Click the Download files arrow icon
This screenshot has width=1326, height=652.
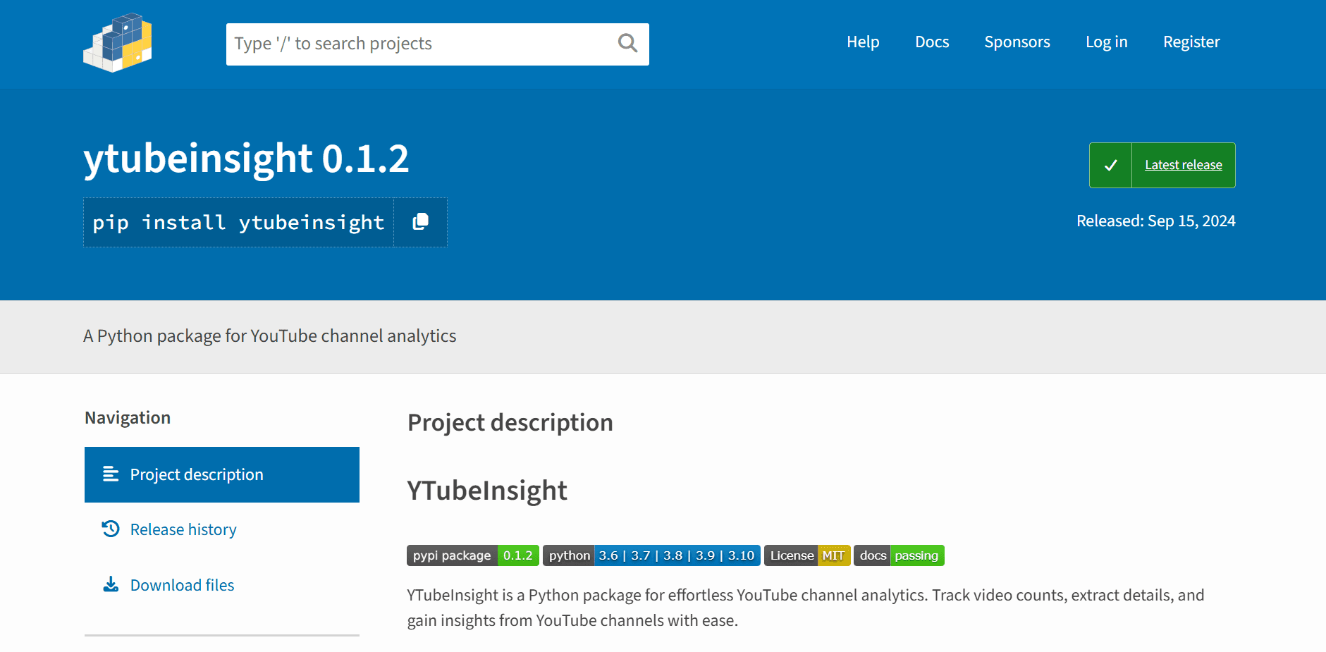pyautogui.click(x=111, y=584)
